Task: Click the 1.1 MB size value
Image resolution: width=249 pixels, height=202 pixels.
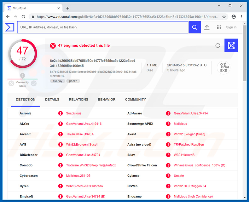Action: pyautogui.click(x=152, y=65)
